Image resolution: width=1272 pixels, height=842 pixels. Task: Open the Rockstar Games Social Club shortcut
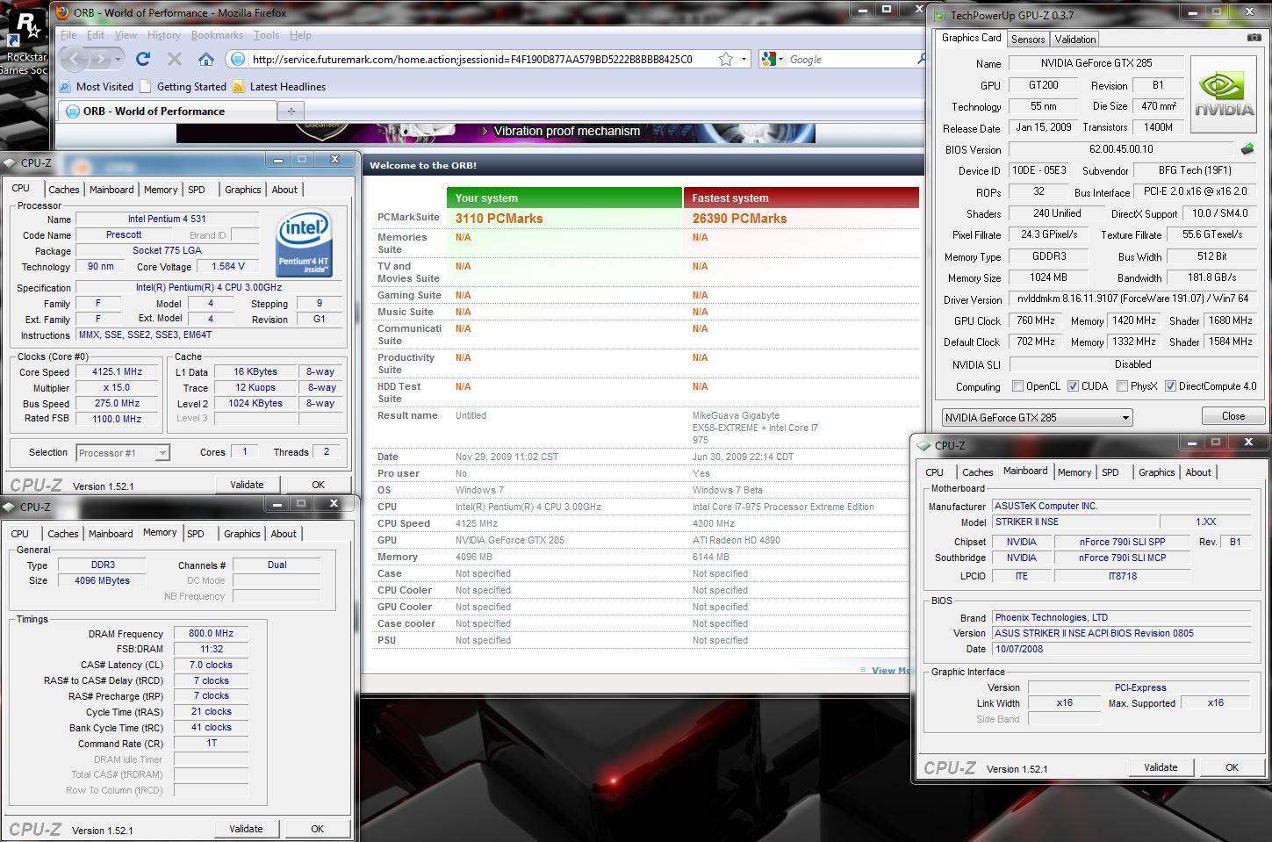pos(25,40)
